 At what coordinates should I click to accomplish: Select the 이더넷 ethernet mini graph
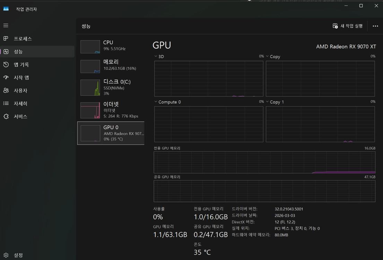[90, 110]
